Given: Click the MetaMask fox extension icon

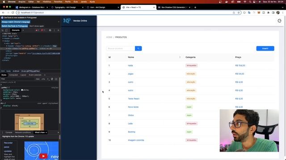Looking at the screenshot, I should (259, 12).
